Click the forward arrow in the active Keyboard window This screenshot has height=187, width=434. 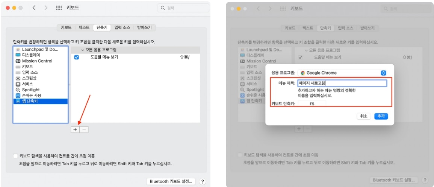click(x=46, y=8)
